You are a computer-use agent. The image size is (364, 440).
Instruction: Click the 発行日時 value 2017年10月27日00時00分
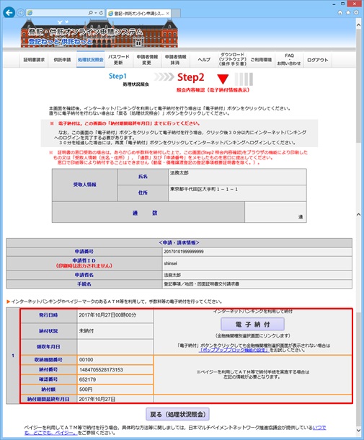pos(107,315)
